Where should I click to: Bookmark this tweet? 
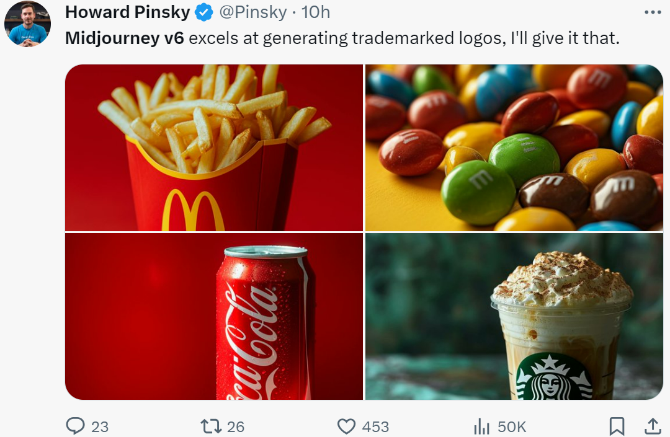pyautogui.click(x=617, y=426)
